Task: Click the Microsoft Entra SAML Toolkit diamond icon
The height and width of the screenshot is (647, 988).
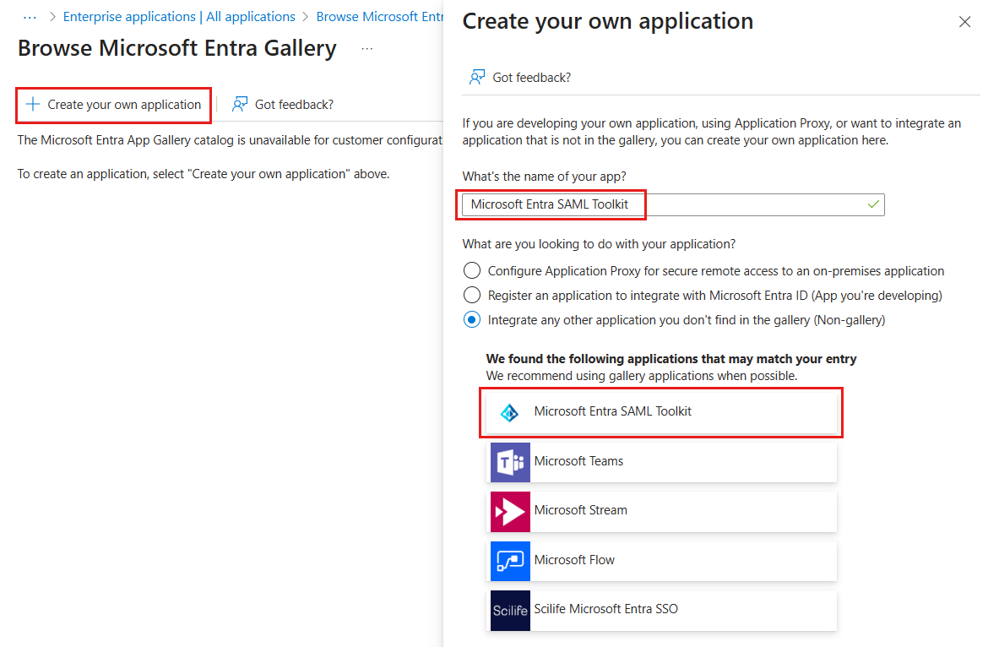Action: [509, 412]
